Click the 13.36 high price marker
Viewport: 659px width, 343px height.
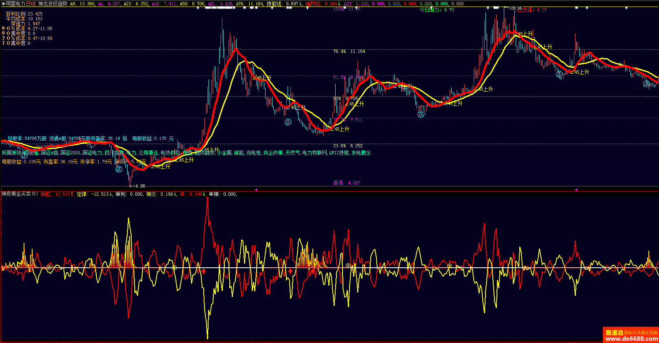tap(516, 8)
